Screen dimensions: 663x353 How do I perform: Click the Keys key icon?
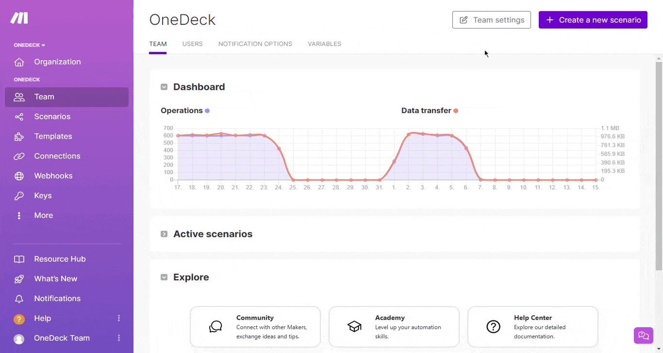19,196
